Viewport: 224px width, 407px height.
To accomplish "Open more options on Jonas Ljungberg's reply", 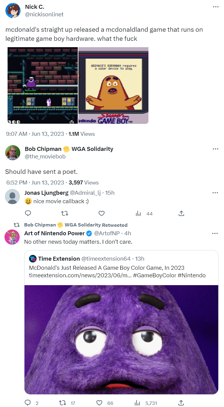I will (x=215, y=193).
